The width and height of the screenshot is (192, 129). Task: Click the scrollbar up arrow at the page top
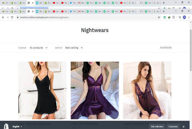coord(191,22)
